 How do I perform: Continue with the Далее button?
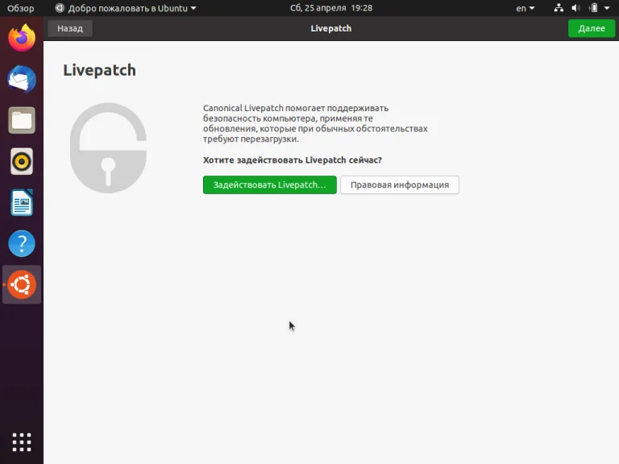[x=592, y=28]
